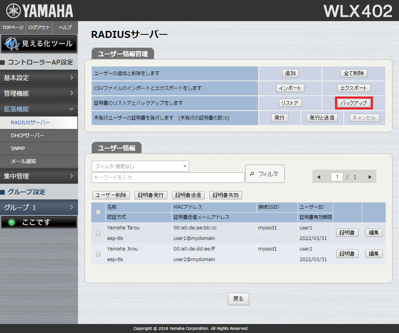The height and width of the screenshot is (333, 399).
Task: Go to next page with right pagination arrow
Action: 369,177
